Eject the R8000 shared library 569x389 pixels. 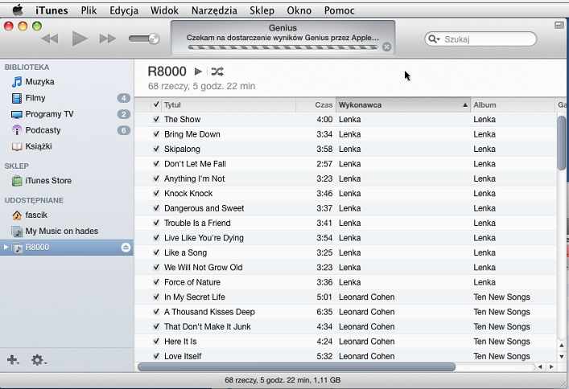pyautogui.click(x=126, y=248)
